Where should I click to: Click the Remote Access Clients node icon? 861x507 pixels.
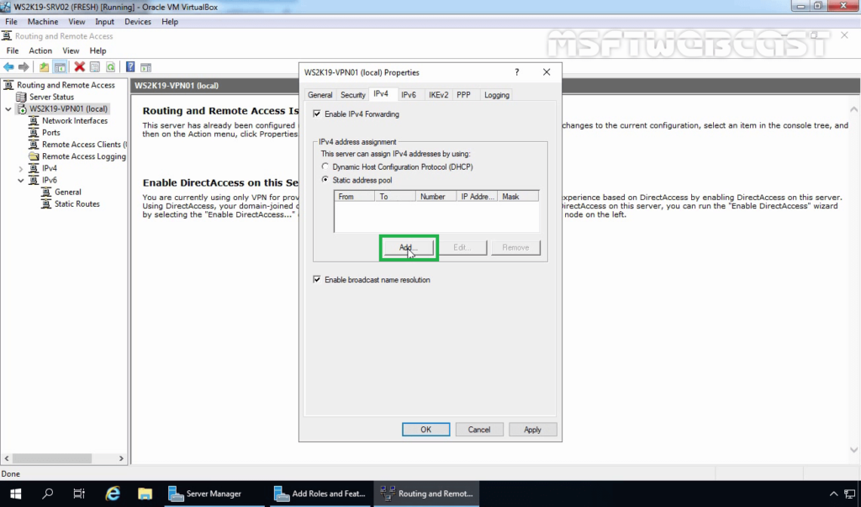tap(34, 145)
